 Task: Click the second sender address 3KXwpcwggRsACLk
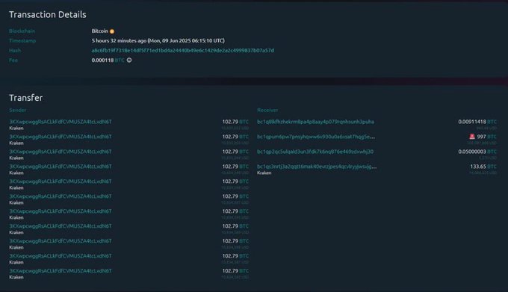pos(61,137)
